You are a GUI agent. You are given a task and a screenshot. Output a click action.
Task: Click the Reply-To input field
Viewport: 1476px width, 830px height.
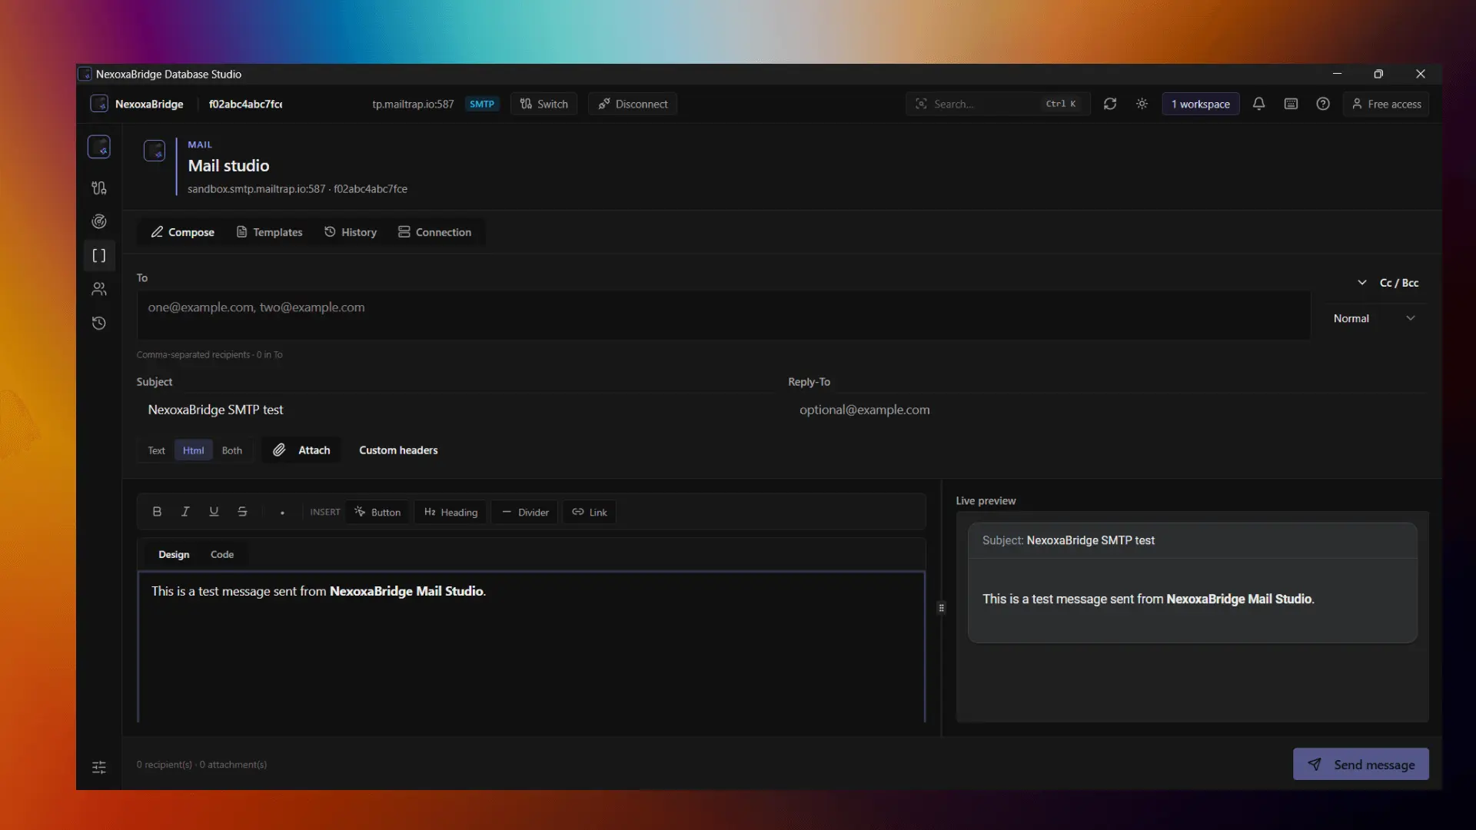coord(1107,410)
